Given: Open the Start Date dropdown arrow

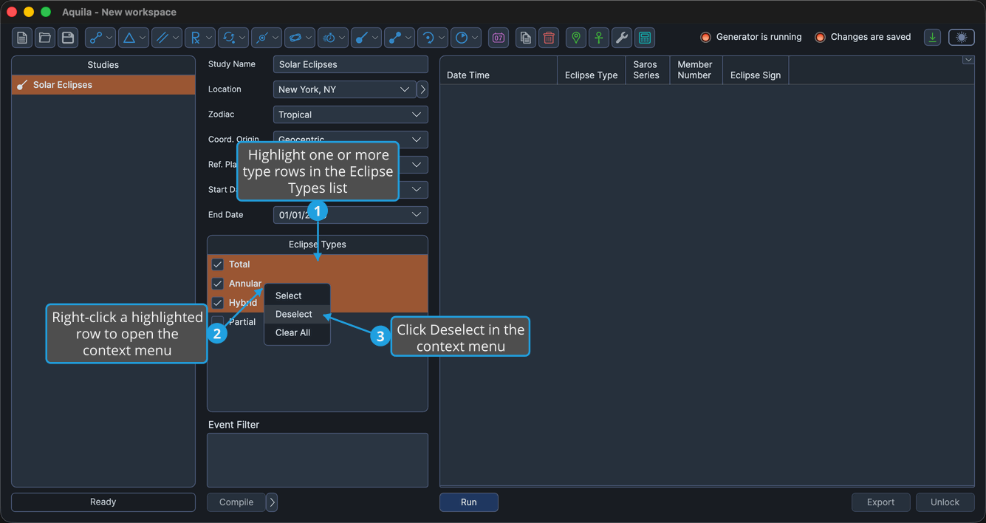Looking at the screenshot, I should pos(417,189).
